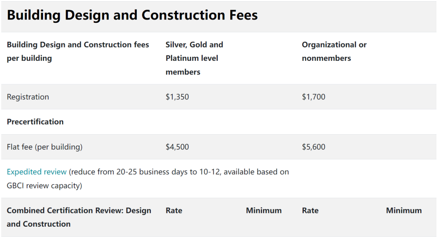Click the Building Design and Construction Fees heading
The width and height of the screenshot is (438, 238).
[x=132, y=15]
